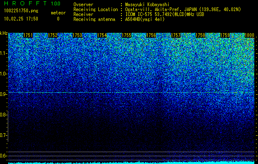The image size is (258, 164).
Task: Click the 0.8 frequency axis label
Action: click(x=3, y=115)
